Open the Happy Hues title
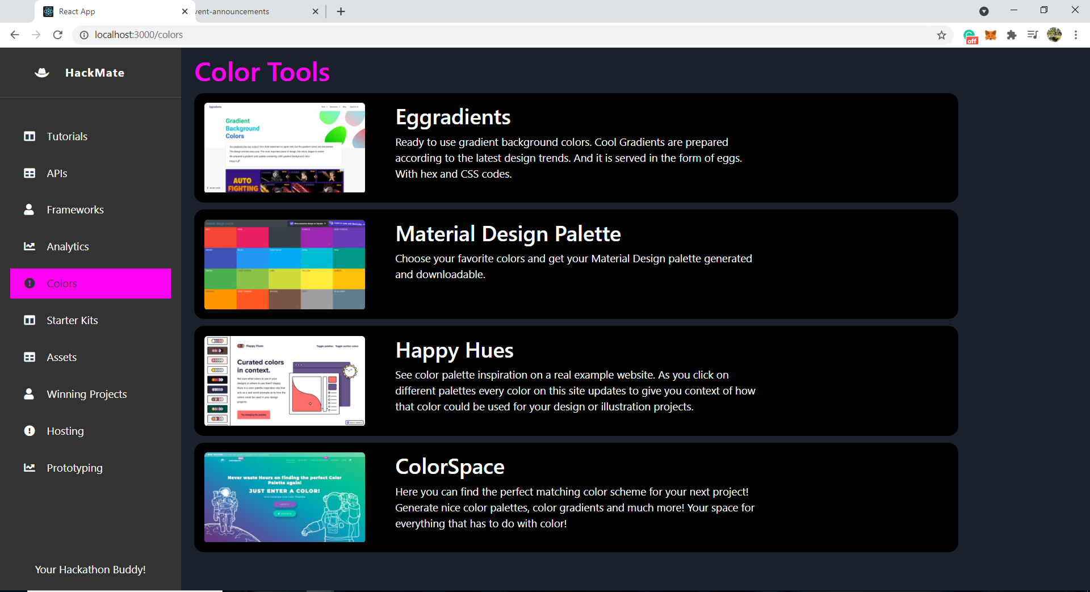The width and height of the screenshot is (1090, 592). [455, 351]
